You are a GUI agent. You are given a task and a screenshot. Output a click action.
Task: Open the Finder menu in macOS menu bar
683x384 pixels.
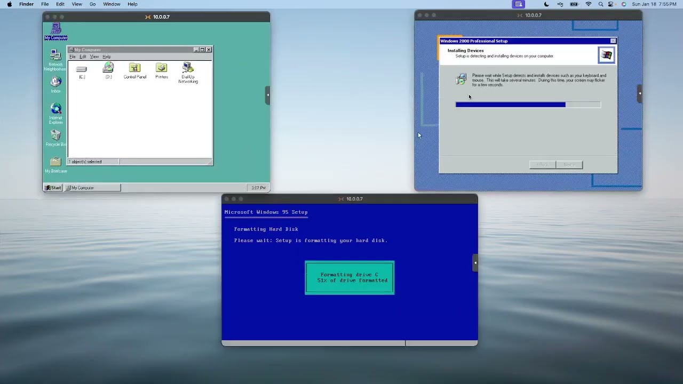tap(26, 4)
